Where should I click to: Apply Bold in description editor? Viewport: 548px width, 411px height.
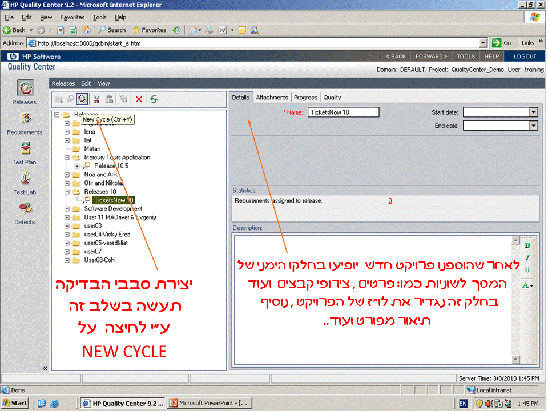tap(528, 245)
